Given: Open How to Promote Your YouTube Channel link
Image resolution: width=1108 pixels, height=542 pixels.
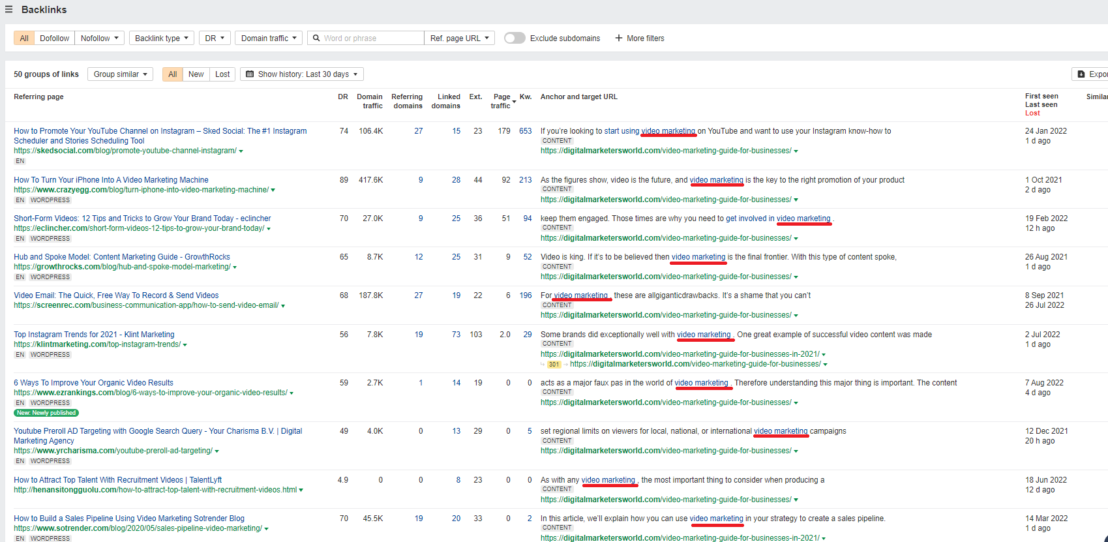Looking at the screenshot, I should 160,136.
